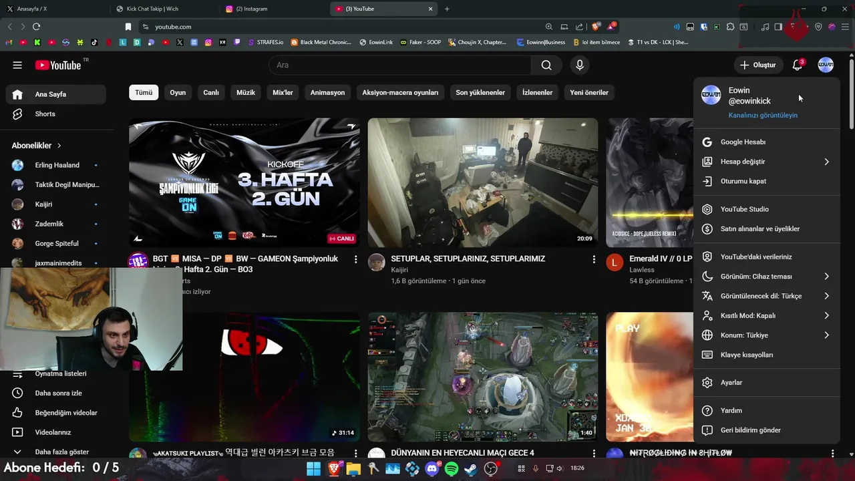Start voice search with microphone icon

coord(580,65)
